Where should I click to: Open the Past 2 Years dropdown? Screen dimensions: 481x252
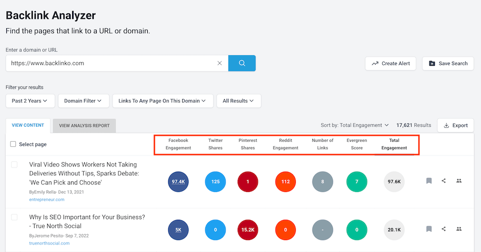[30, 101]
